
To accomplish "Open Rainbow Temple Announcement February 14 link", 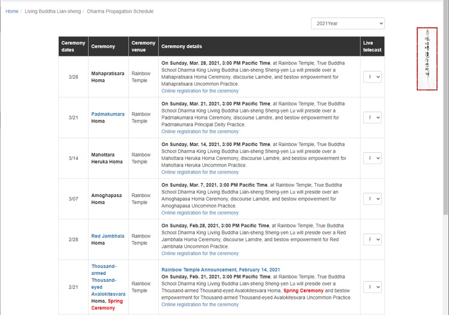I will coord(220,270).
